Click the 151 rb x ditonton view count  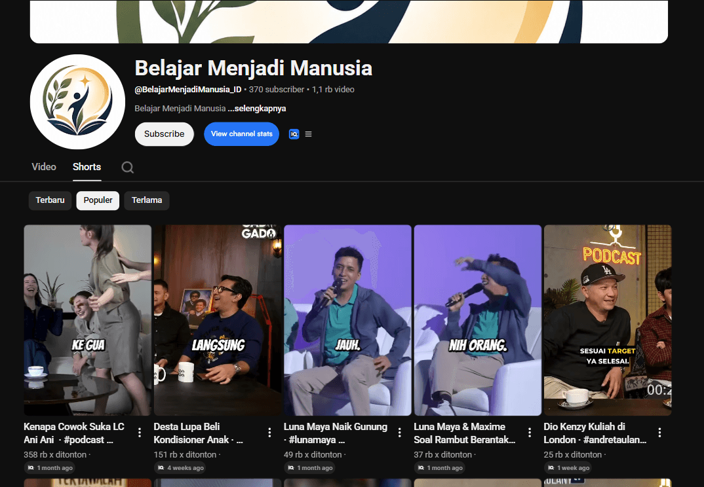point(185,455)
